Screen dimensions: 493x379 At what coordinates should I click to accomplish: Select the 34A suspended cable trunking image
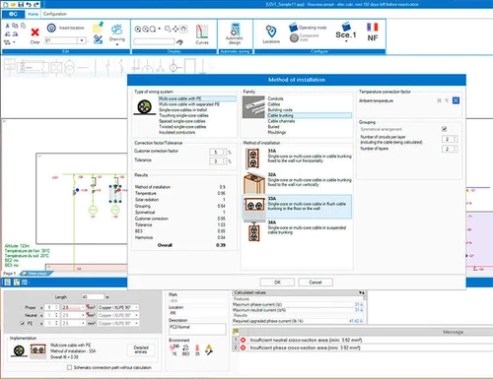(253, 231)
